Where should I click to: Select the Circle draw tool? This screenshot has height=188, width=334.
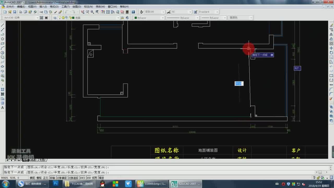click(3, 53)
